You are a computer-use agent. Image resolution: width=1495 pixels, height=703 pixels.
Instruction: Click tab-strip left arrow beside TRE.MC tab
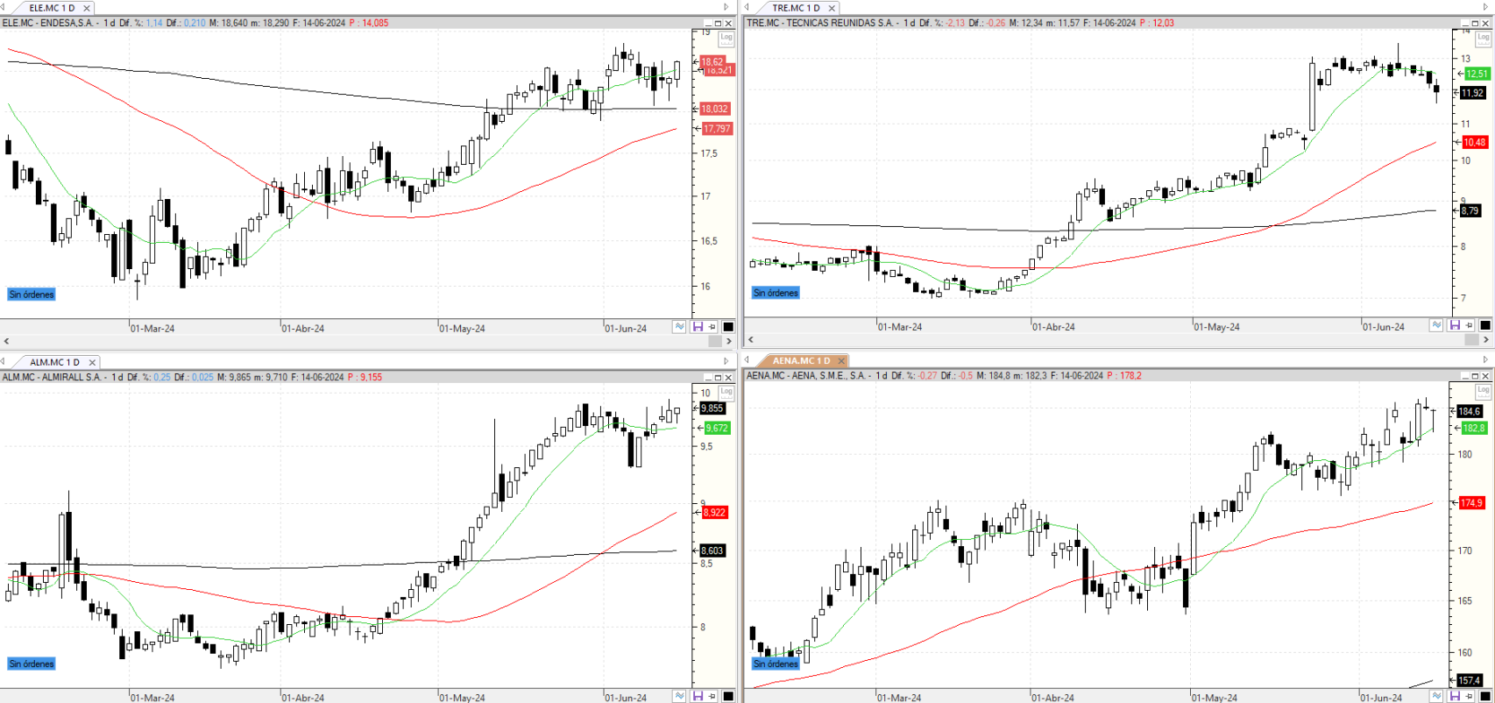[747, 7]
